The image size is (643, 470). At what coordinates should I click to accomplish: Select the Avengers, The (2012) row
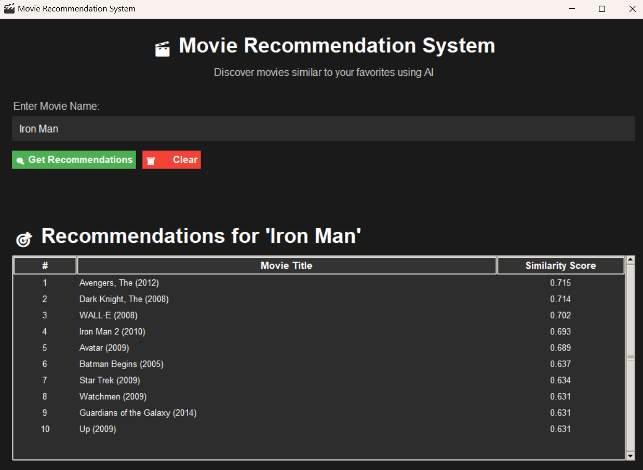(x=319, y=283)
